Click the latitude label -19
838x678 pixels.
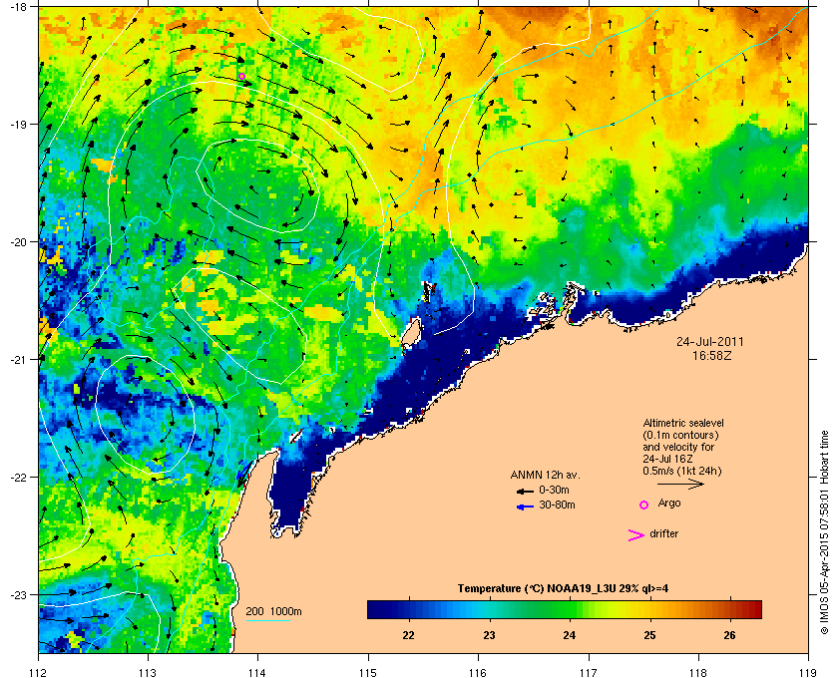(17, 124)
